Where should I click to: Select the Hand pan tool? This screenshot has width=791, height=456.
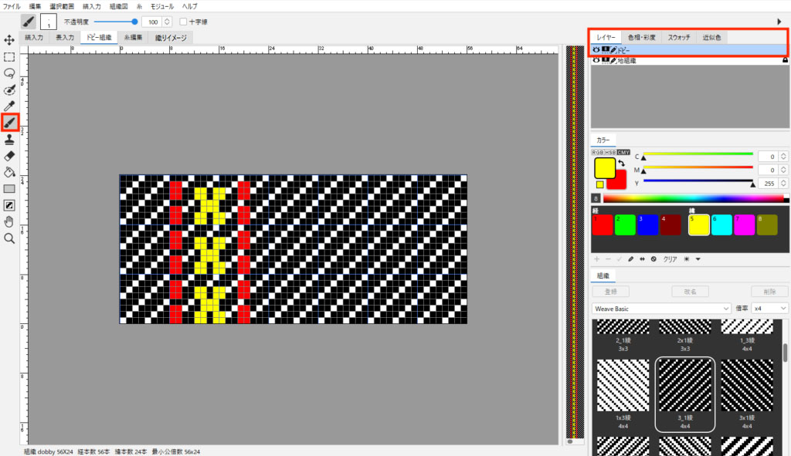9,222
